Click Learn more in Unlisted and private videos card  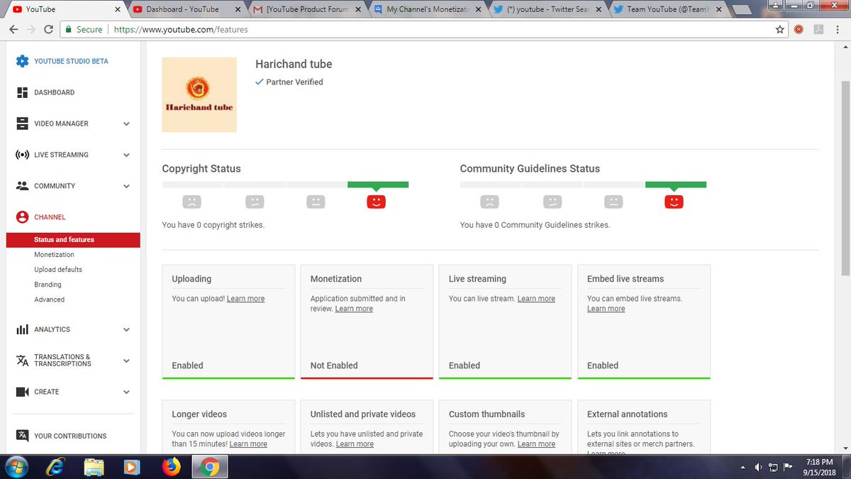point(355,444)
